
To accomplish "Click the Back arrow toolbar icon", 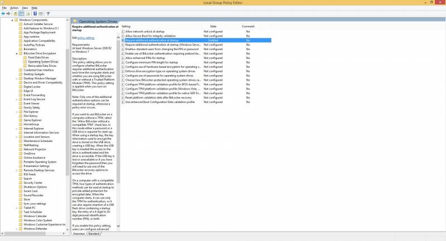I will pos(3,13).
